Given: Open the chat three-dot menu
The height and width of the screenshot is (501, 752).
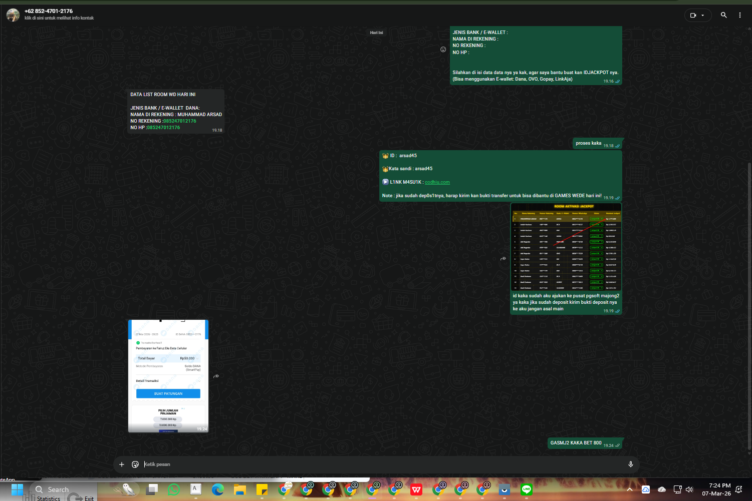Looking at the screenshot, I should coord(740,15).
